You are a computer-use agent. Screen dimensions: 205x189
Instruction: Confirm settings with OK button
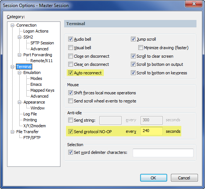153,178
